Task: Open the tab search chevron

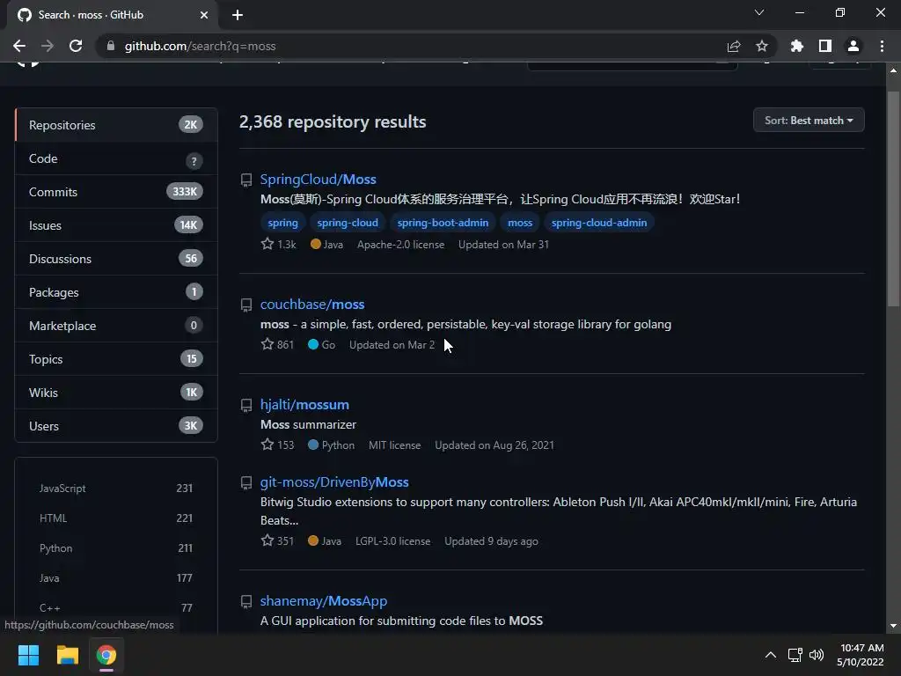Action: [x=759, y=12]
